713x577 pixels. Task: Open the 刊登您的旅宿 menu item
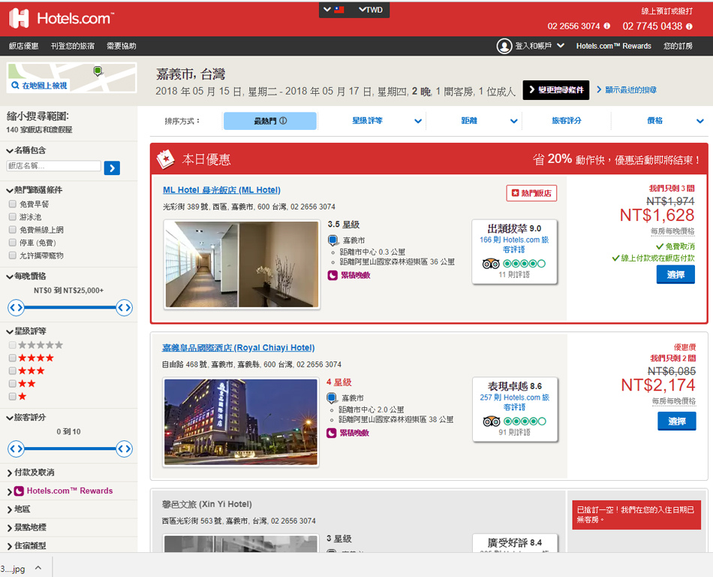(x=73, y=46)
